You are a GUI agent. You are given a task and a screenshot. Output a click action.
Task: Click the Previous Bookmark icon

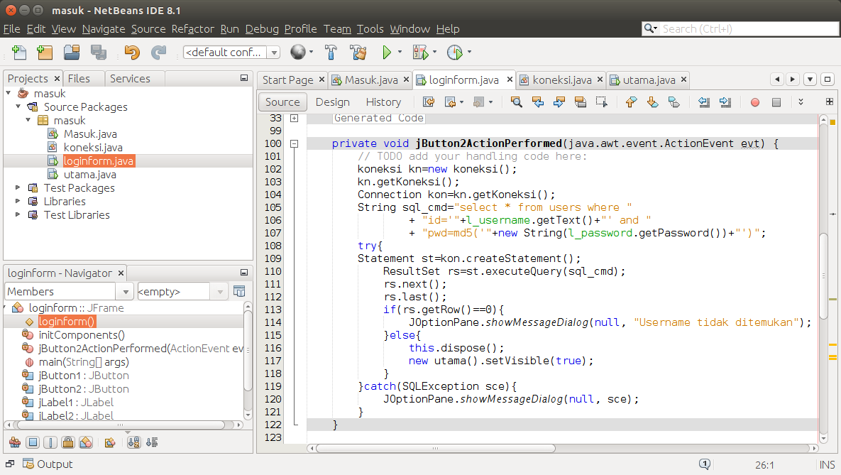(x=632, y=102)
